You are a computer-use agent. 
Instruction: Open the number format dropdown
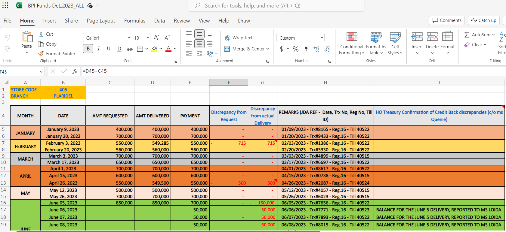pos(322,38)
